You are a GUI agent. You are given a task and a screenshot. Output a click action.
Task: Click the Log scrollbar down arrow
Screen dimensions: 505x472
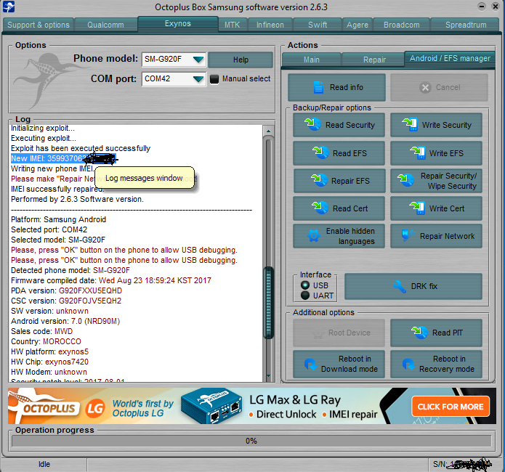268,376
